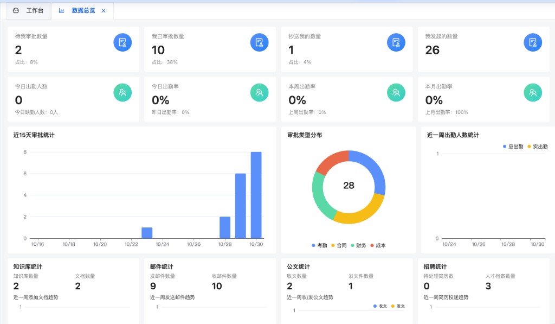Click the tallest bar for 10/30
This screenshot has height=324, width=555.
click(256, 195)
